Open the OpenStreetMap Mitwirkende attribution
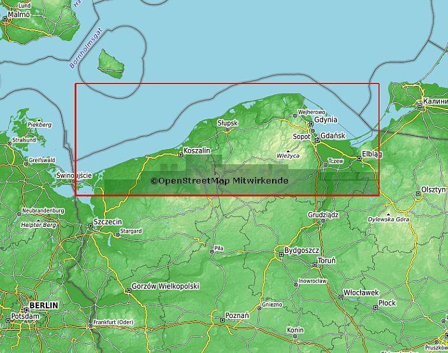The height and width of the screenshot is (353, 448). tap(219, 181)
